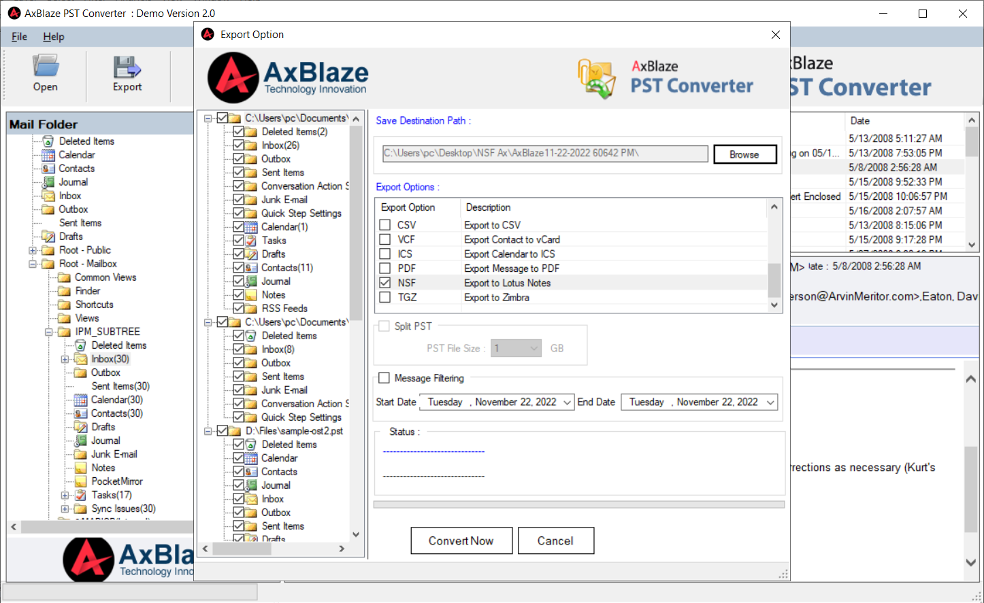Viewport: 984px width, 603px height.
Task: Select Journal folder icon in Mail Folder
Action: point(48,182)
